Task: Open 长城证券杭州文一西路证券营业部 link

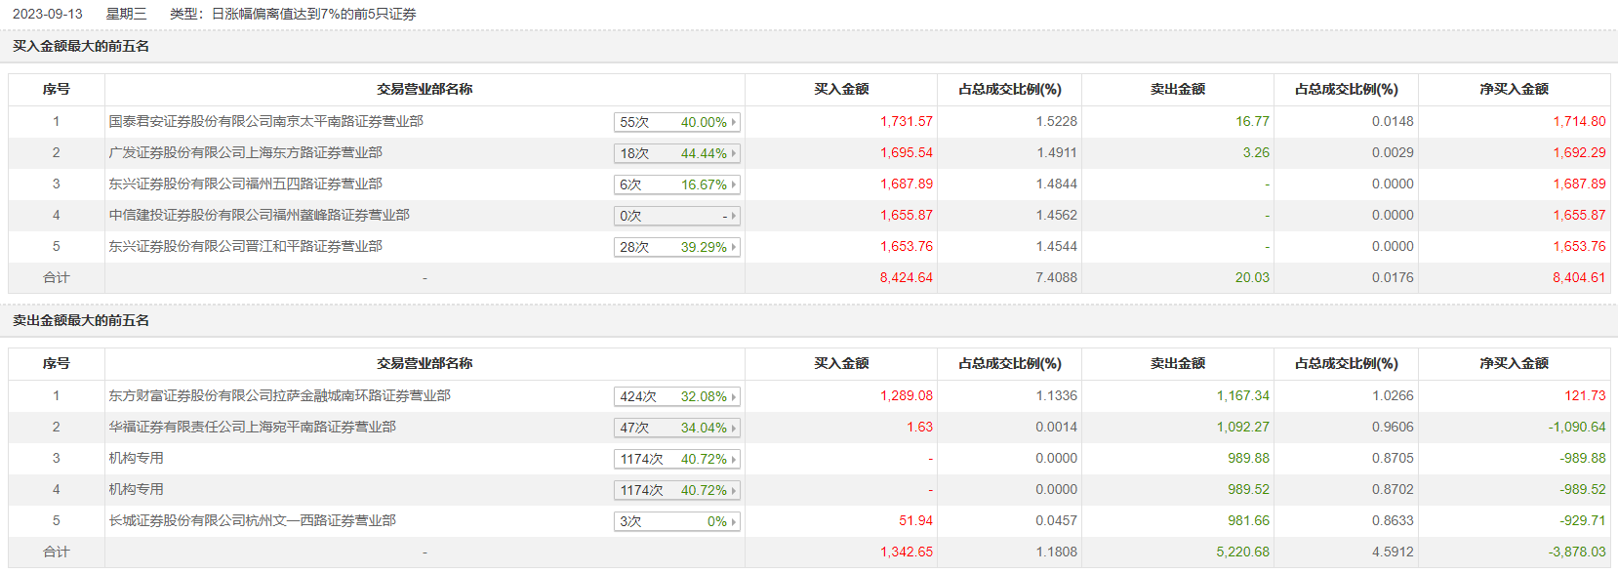Action: click(252, 521)
